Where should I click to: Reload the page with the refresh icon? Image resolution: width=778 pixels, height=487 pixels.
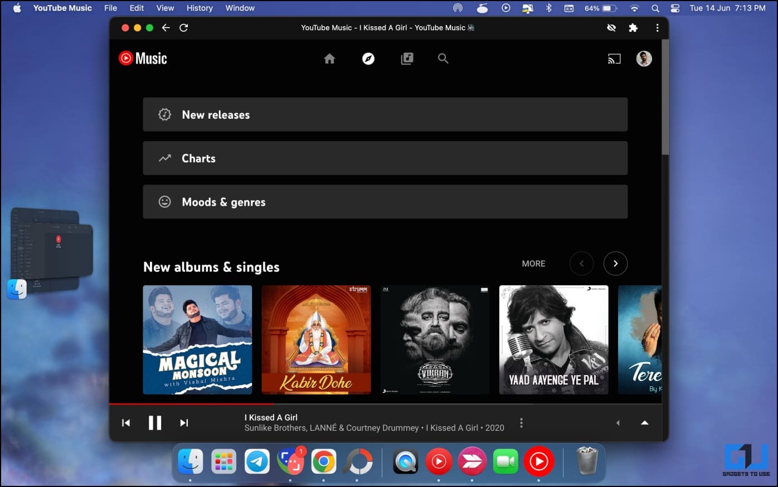pyautogui.click(x=183, y=27)
